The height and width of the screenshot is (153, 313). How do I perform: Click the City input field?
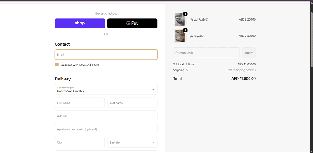click(x=80, y=142)
